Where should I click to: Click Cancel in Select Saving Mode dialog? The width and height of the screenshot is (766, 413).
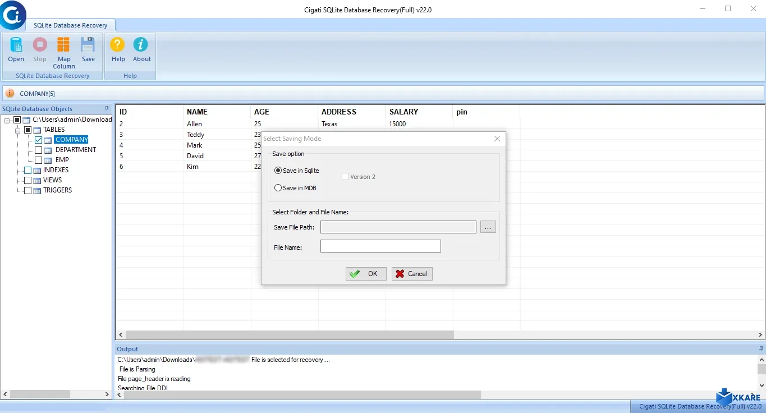click(x=412, y=274)
